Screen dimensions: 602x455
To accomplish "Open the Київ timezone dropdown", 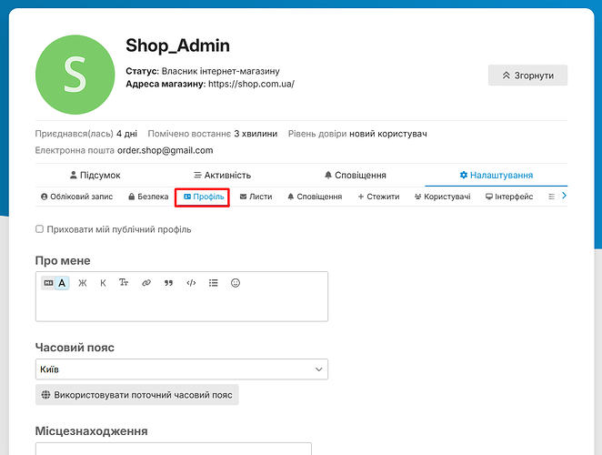I will 182,369.
